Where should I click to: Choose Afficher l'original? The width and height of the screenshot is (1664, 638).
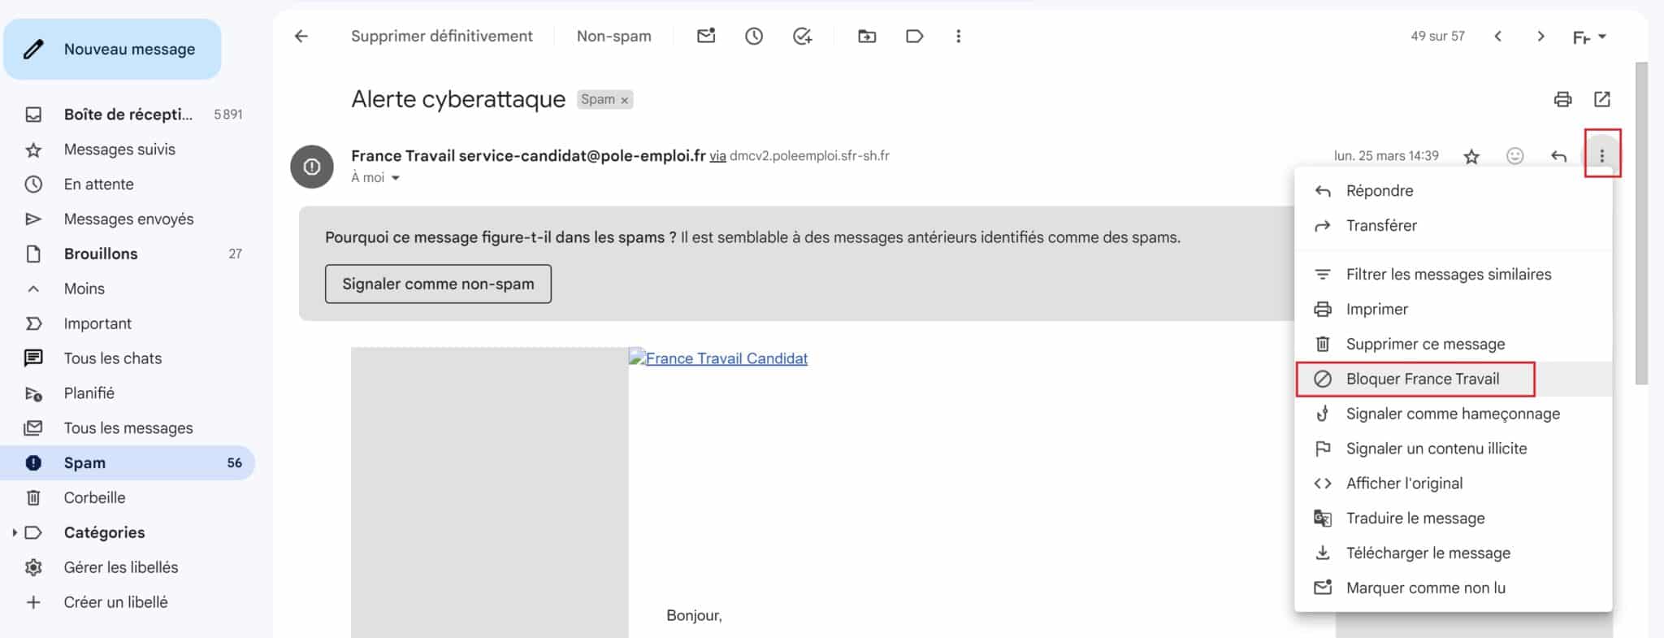click(x=1453, y=484)
